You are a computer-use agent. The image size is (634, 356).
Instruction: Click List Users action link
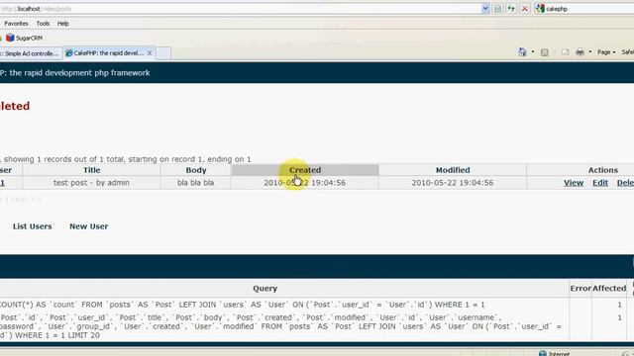pyautogui.click(x=33, y=226)
